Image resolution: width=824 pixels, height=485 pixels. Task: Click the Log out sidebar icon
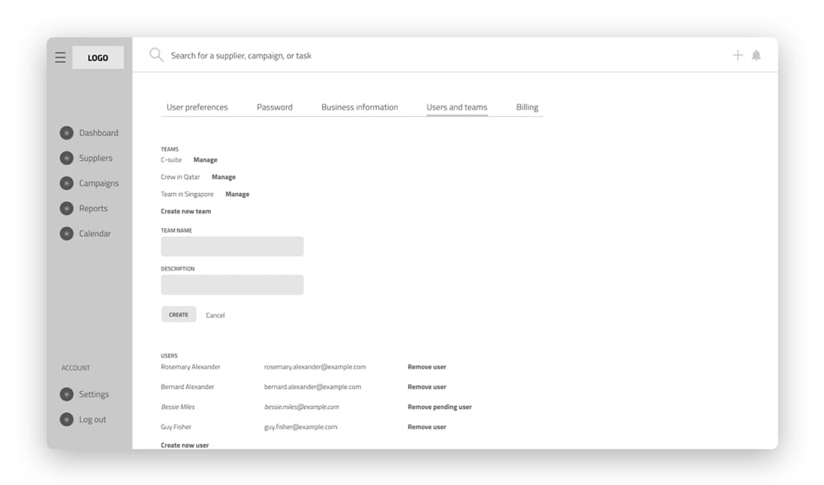click(x=67, y=419)
